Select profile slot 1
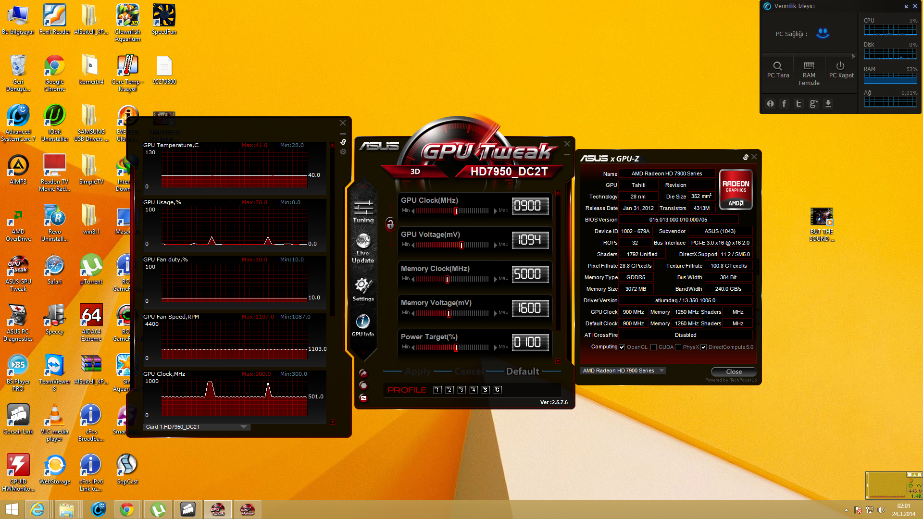The height and width of the screenshot is (519, 923). pos(437,390)
